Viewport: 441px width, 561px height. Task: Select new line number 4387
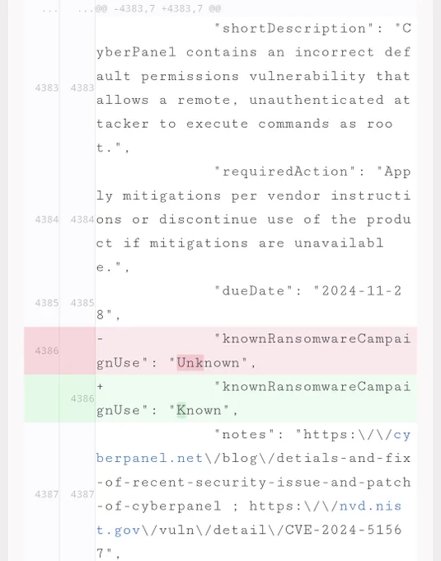pyautogui.click(x=82, y=494)
